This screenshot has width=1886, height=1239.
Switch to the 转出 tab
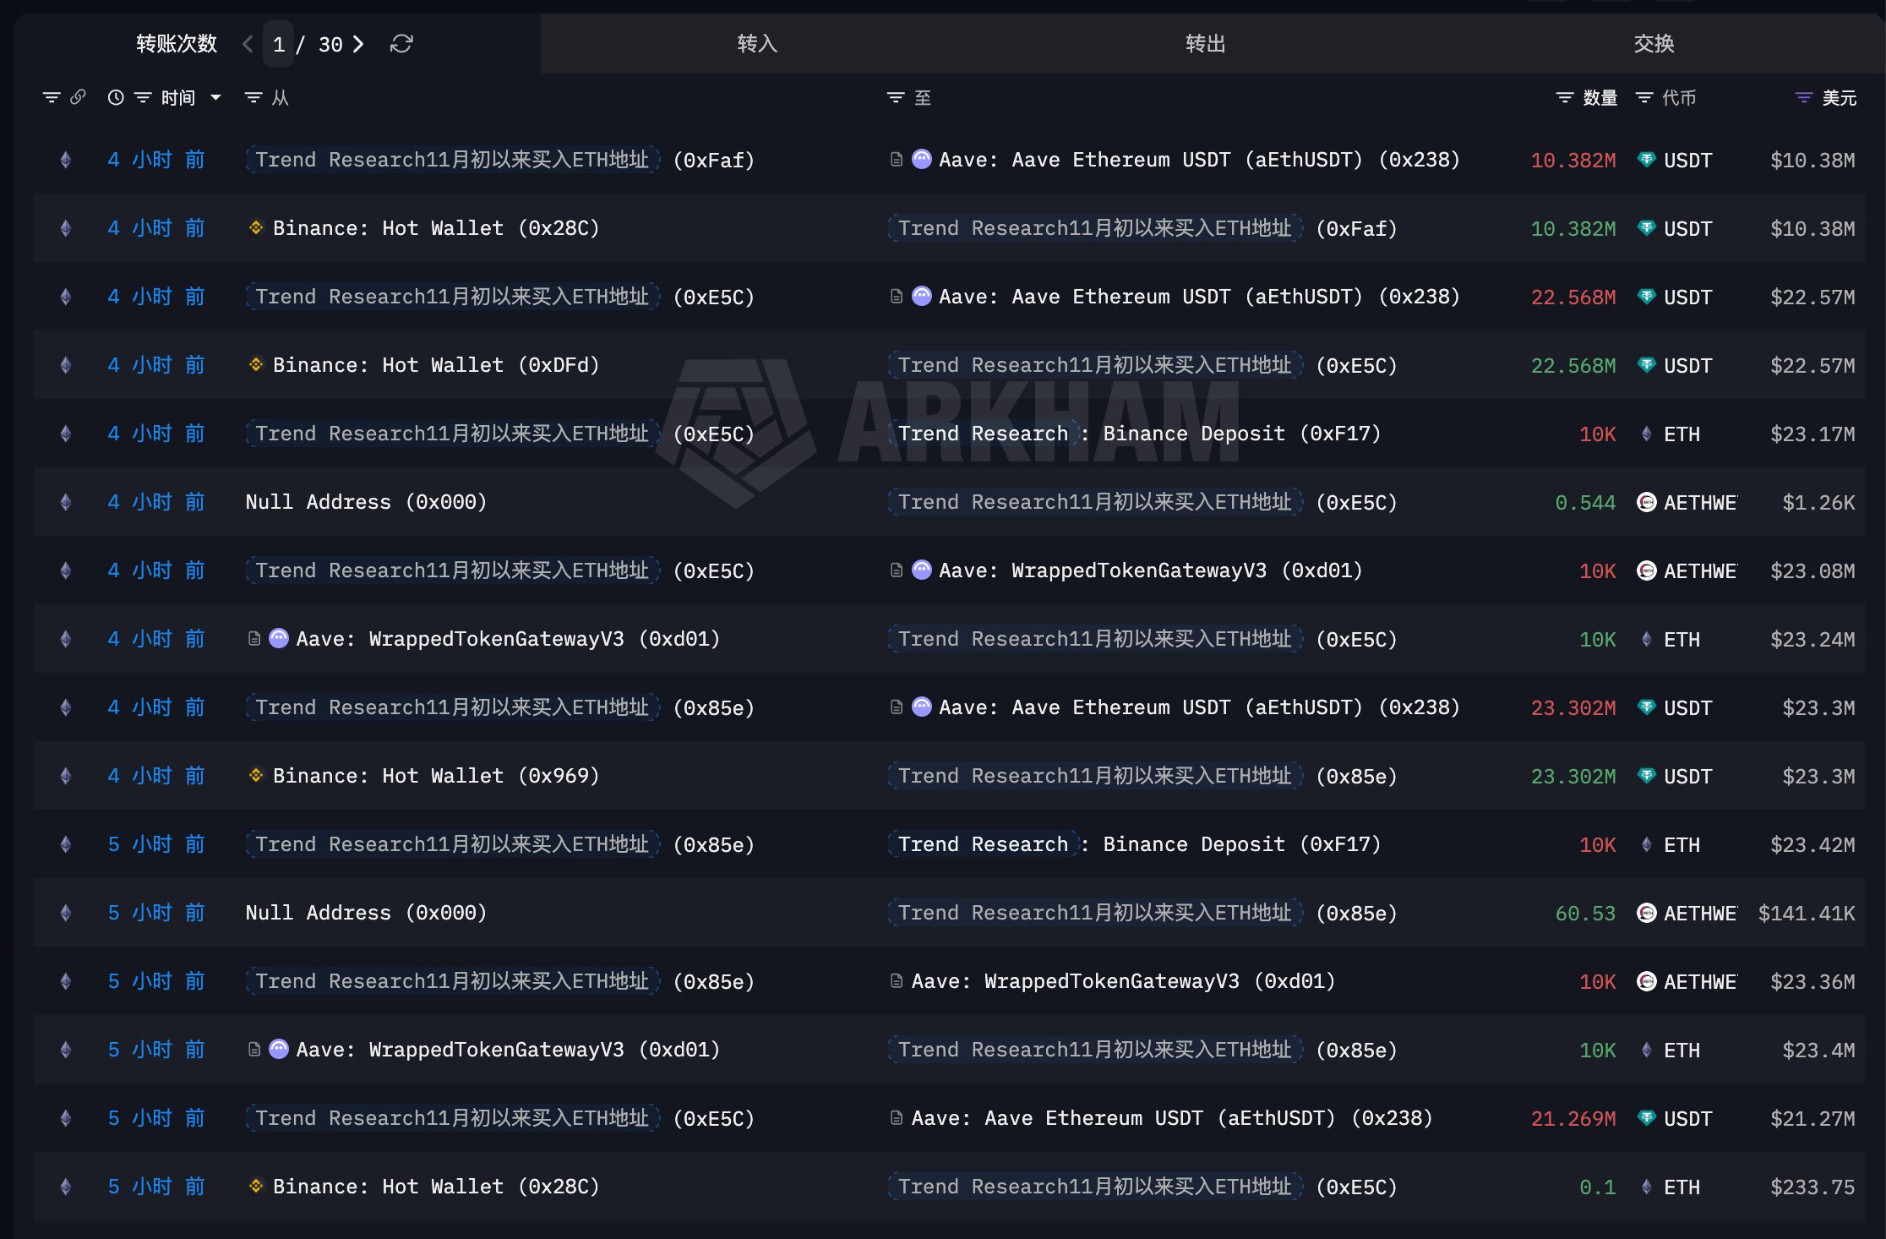click(x=1206, y=44)
